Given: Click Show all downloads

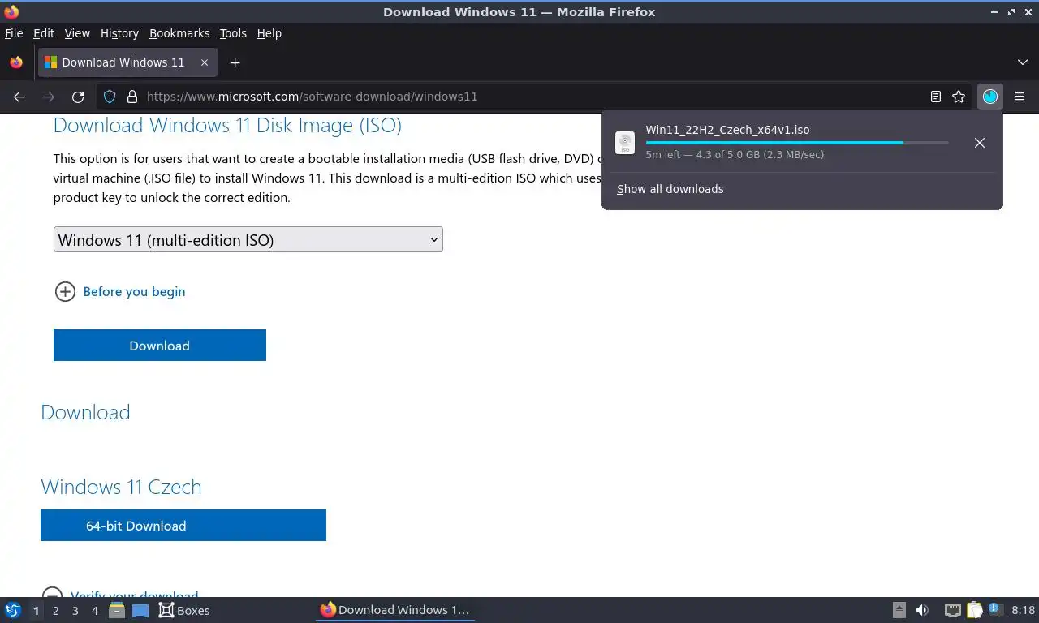Looking at the screenshot, I should pos(670,189).
